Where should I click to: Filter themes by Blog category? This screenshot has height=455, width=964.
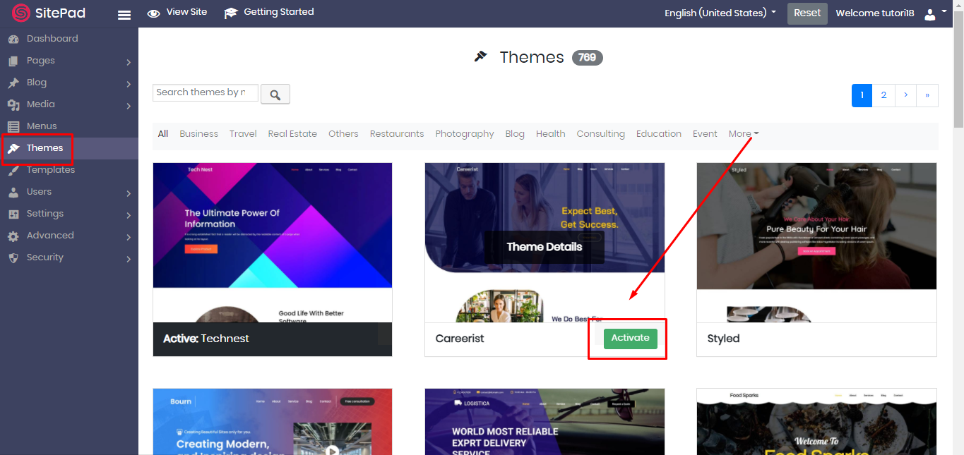pos(515,133)
